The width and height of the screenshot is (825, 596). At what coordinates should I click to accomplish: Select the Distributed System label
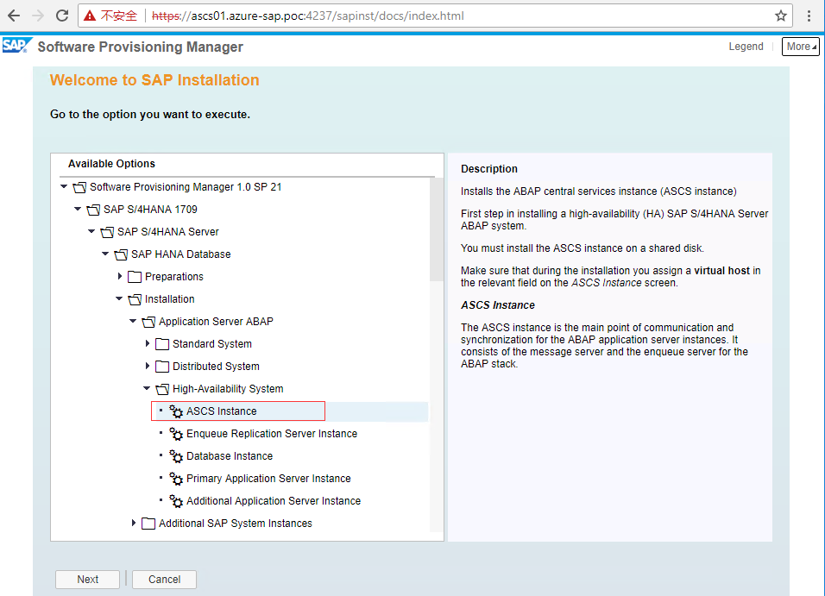pos(216,367)
